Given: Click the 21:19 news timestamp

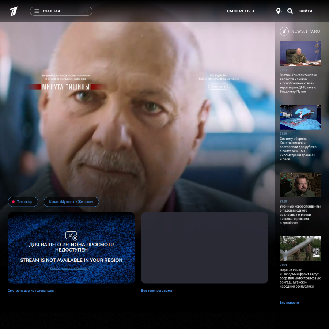Looking at the screenshot, I should point(283,133).
